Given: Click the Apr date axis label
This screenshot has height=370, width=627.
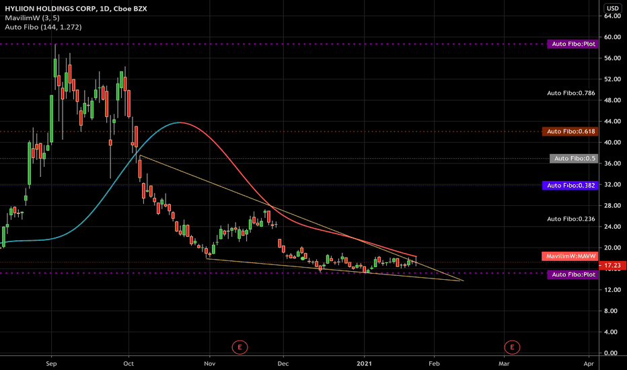Looking at the screenshot, I should (589, 363).
